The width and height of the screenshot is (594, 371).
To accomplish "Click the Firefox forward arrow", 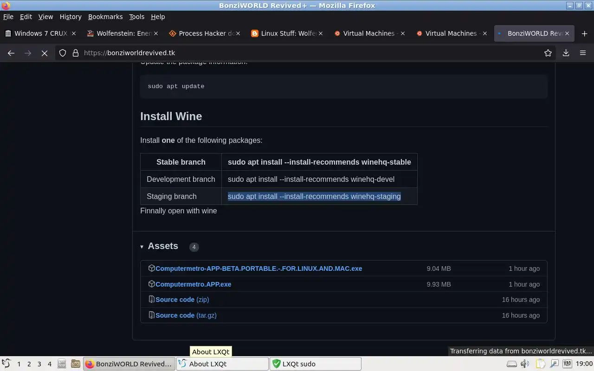I will (x=28, y=53).
